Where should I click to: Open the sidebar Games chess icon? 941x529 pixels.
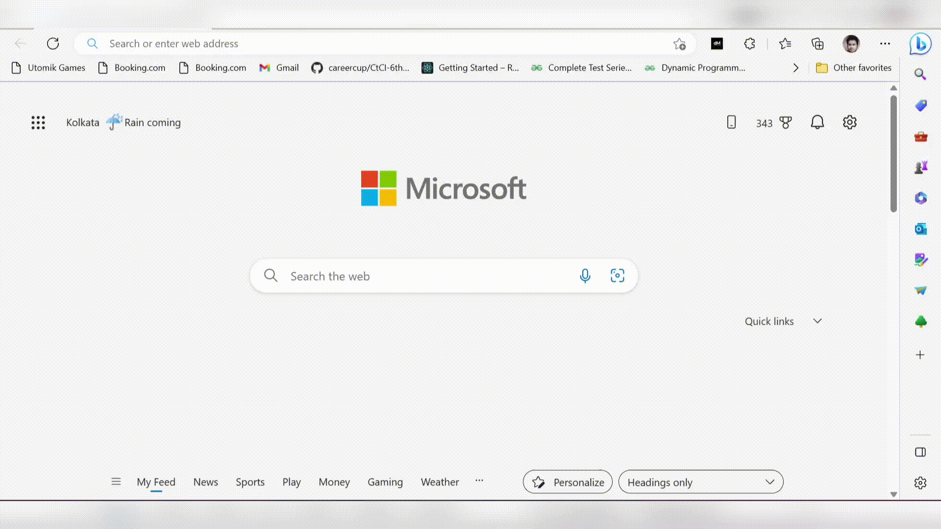[x=920, y=167]
